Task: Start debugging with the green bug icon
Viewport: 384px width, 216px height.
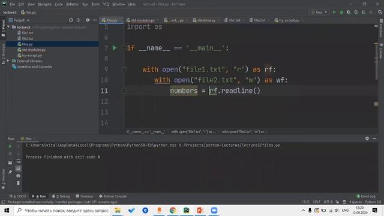Action: 341,12
